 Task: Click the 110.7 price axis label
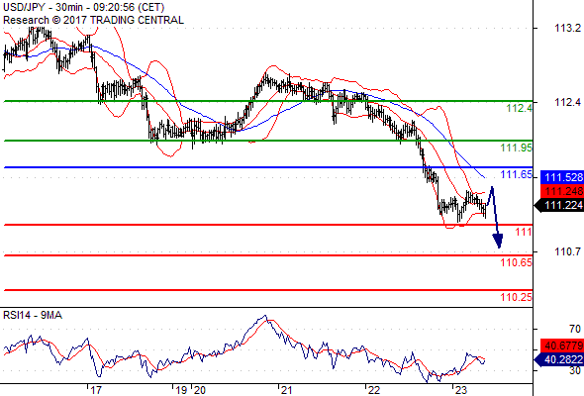coord(567,251)
